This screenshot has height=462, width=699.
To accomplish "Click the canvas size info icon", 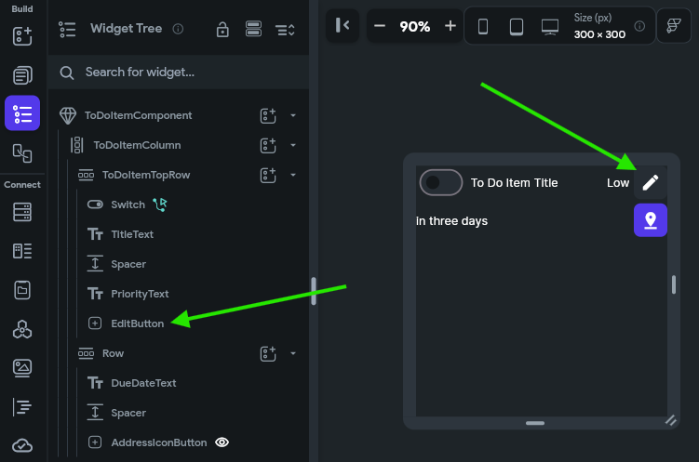I will point(639,26).
